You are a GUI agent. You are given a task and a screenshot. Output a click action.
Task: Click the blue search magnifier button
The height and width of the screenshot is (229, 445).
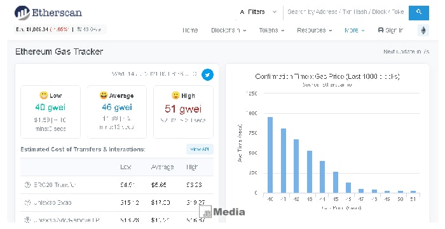418,13
